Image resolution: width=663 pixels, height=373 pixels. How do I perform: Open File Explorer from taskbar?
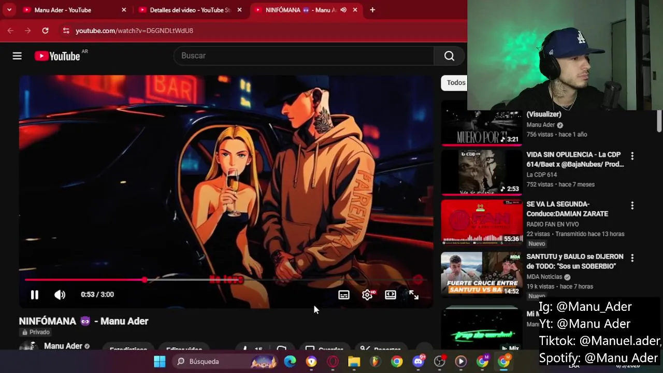[354, 362]
